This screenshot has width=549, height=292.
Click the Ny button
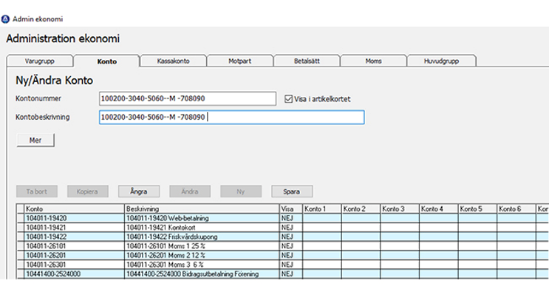[x=241, y=191]
